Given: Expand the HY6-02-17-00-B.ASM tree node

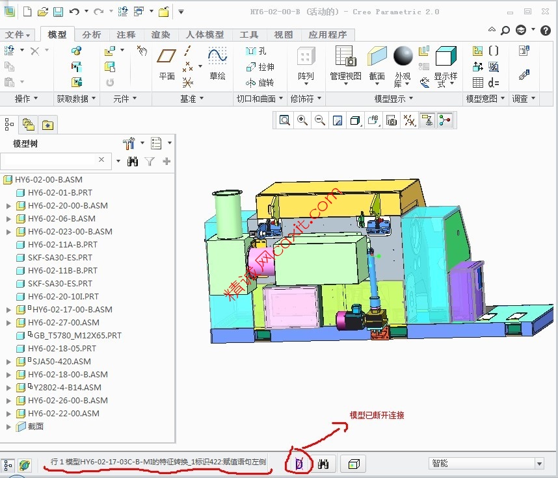Looking at the screenshot, I should [8, 310].
